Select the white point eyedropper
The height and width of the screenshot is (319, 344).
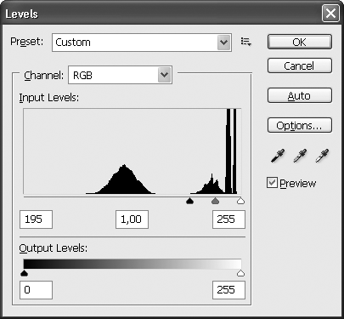[322, 156]
